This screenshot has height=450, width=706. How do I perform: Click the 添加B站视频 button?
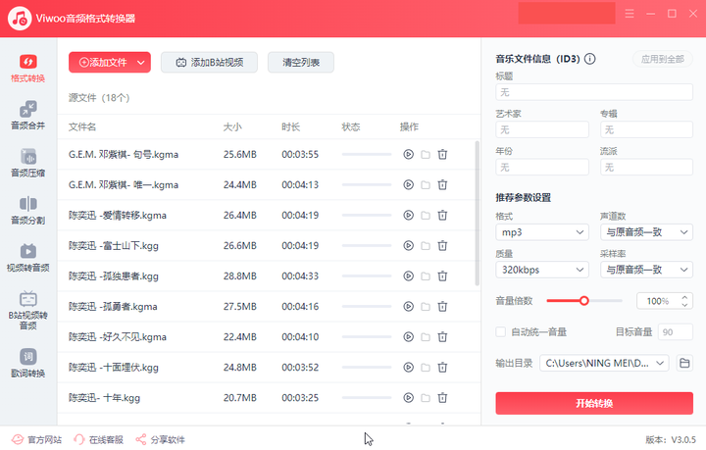[210, 63]
